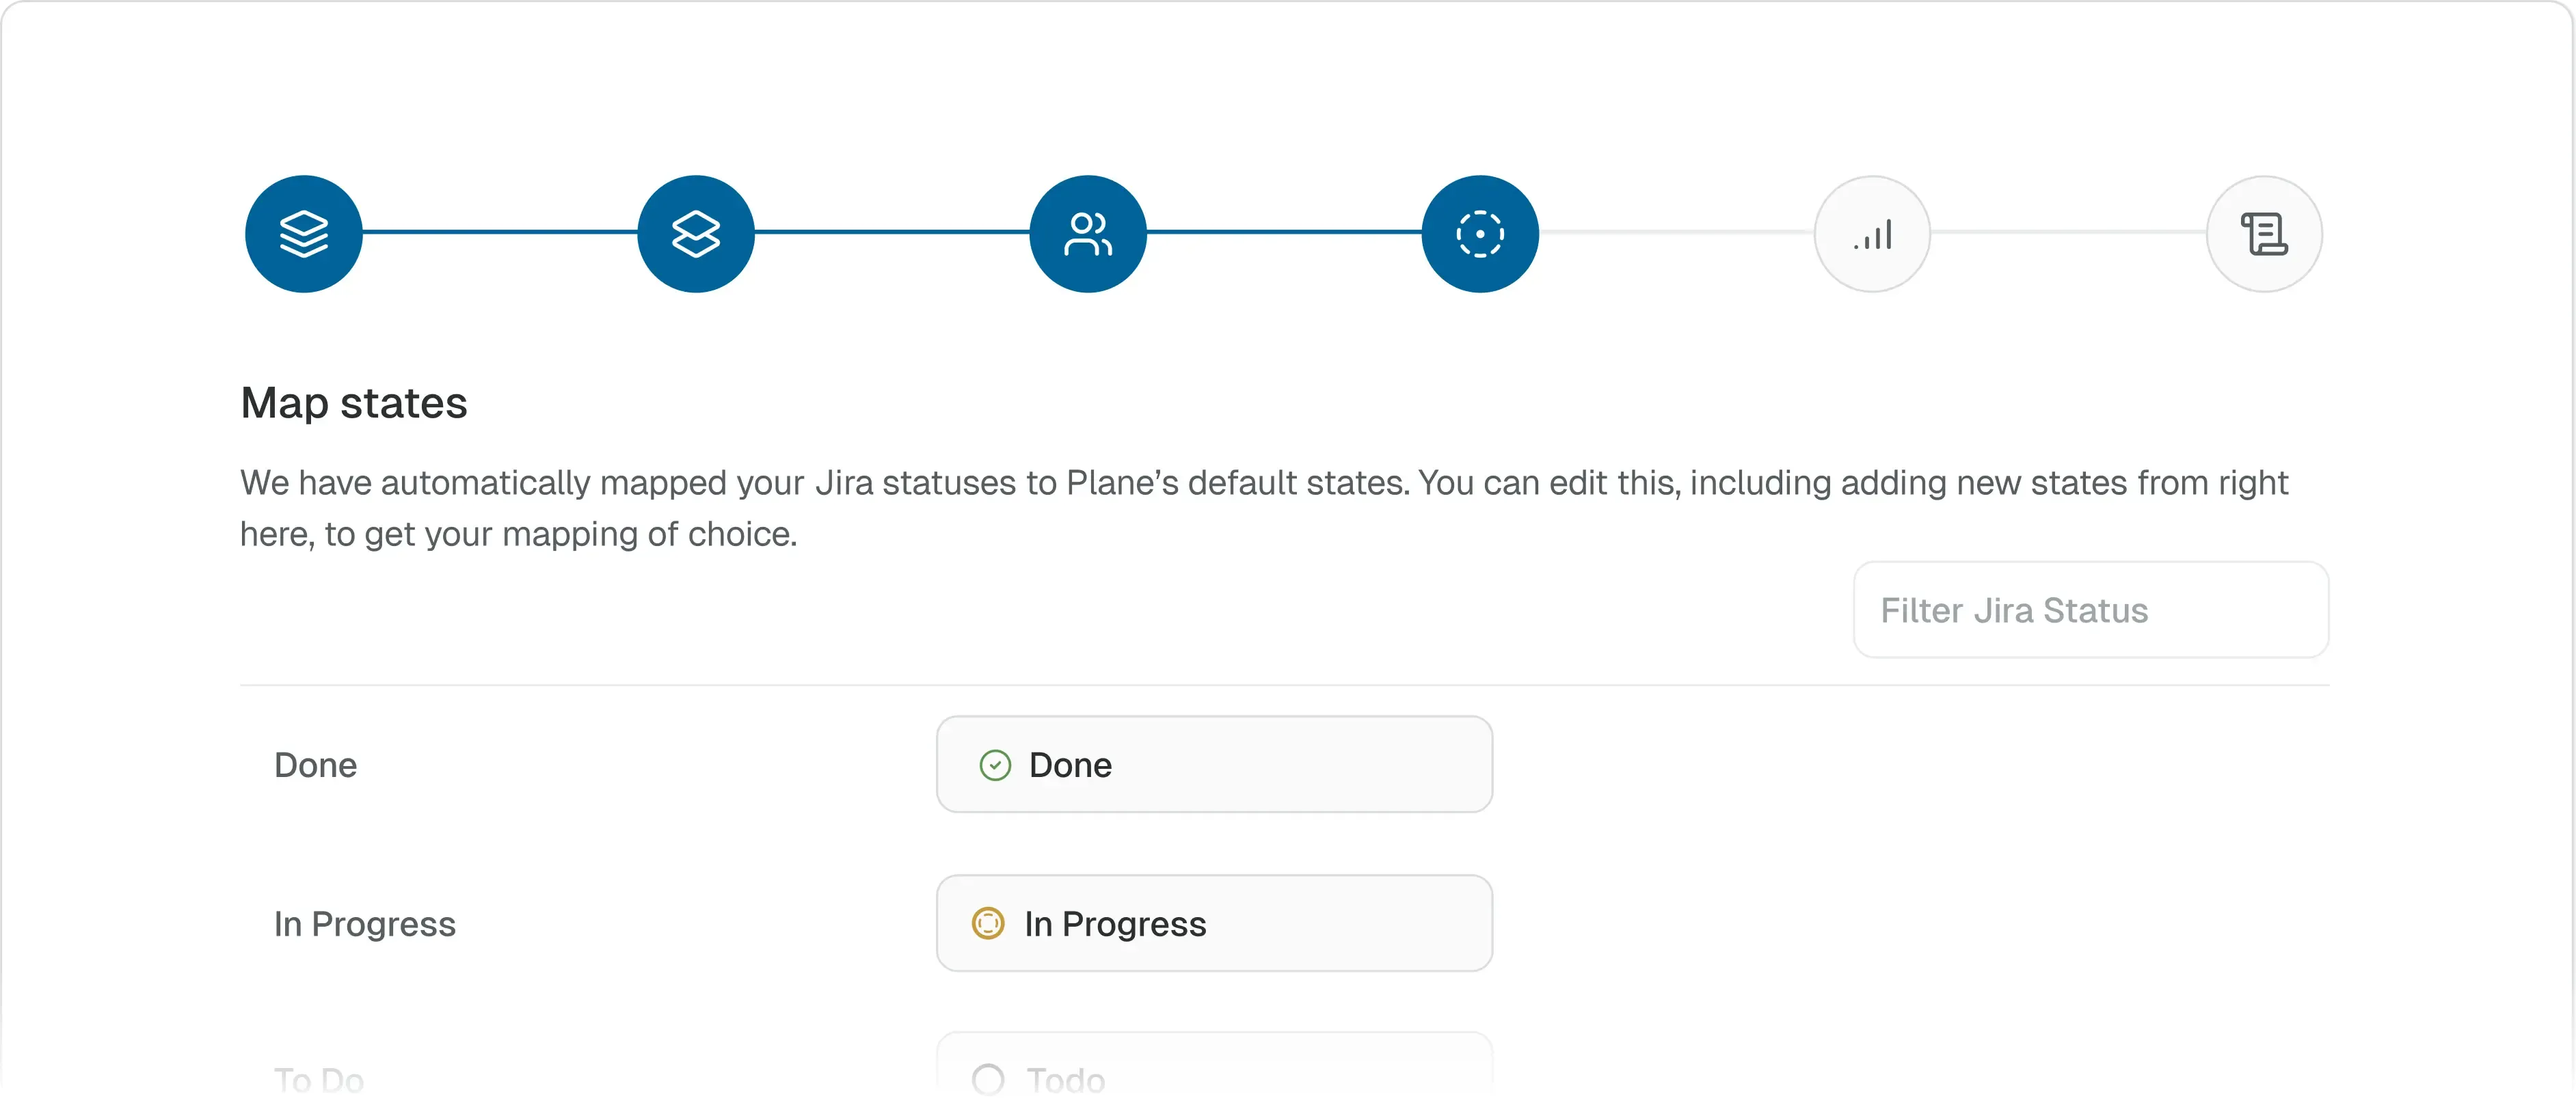2576x1103 pixels.
Task: Click the orange circle icon beside In Progress
Action: 988,923
